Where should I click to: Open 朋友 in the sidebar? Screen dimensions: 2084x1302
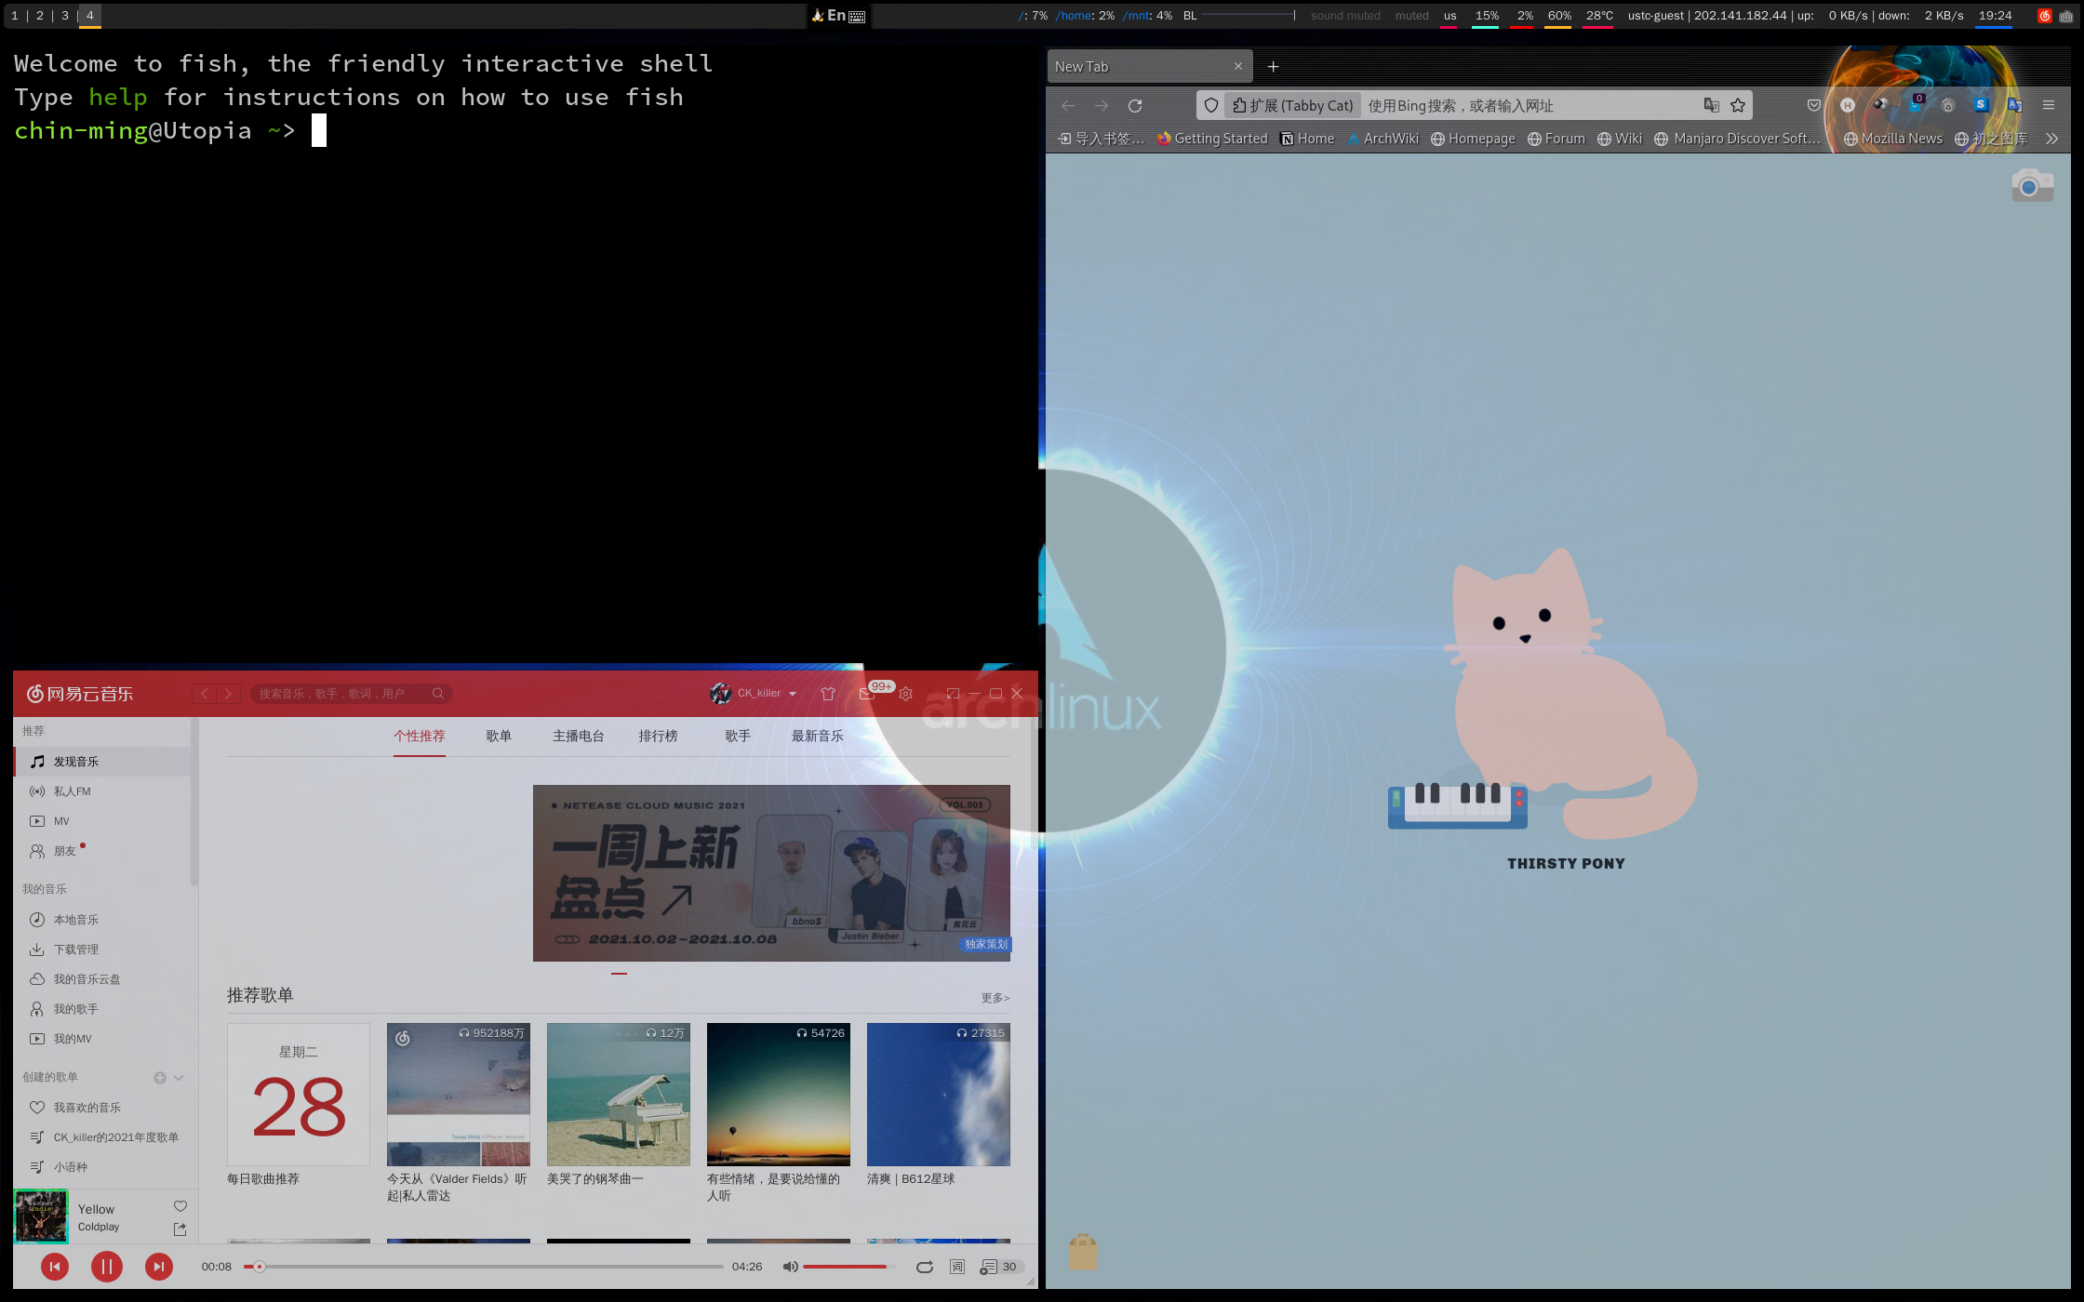(x=102, y=851)
